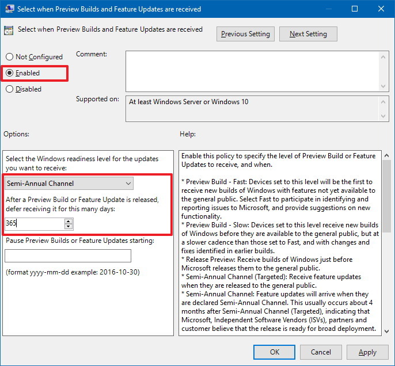Click the 'Preview Build - Slow' help line
Viewport: 395px width, 366px height.
click(280, 238)
